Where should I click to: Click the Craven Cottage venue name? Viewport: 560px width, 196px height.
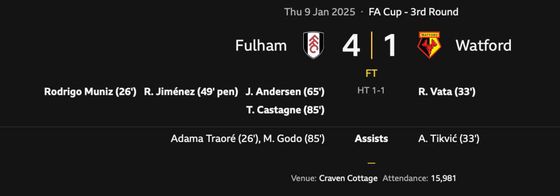click(348, 178)
